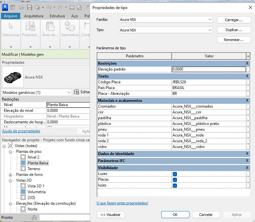Click the Print icon in quick access toolbar
Screen dimensions: 255x222
point(72,7)
